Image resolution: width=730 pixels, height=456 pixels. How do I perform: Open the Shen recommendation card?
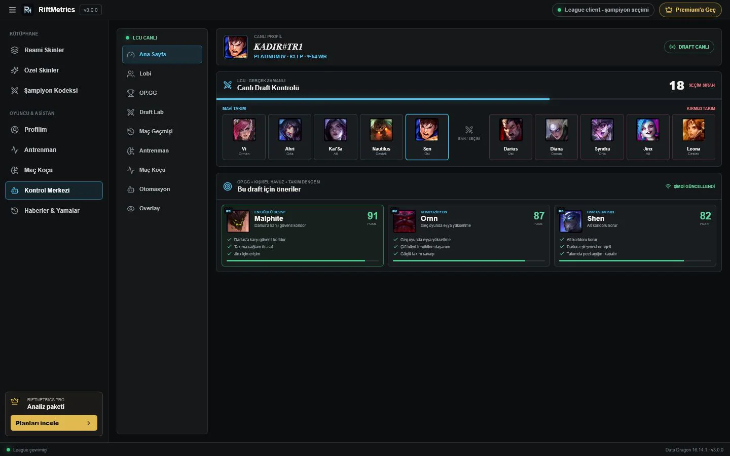(x=635, y=236)
